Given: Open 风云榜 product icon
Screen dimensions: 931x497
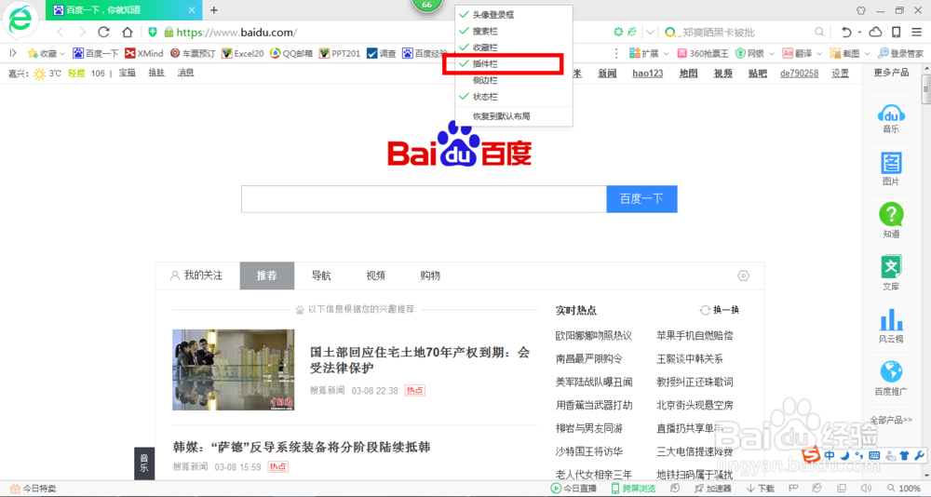Looking at the screenshot, I should point(891,326).
